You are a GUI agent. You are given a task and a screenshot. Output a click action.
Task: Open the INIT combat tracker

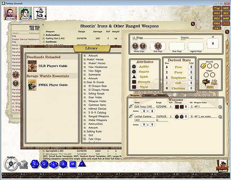point(226,8)
